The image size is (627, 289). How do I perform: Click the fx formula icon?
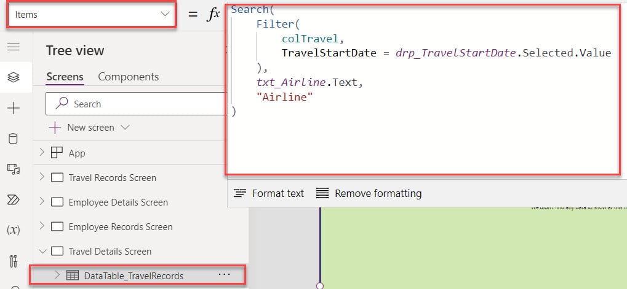[x=213, y=14]
